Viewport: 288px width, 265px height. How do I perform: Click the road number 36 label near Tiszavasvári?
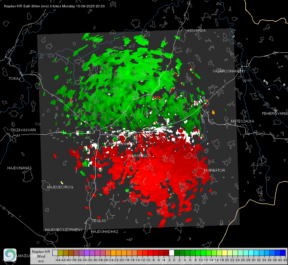pos(18,135)
